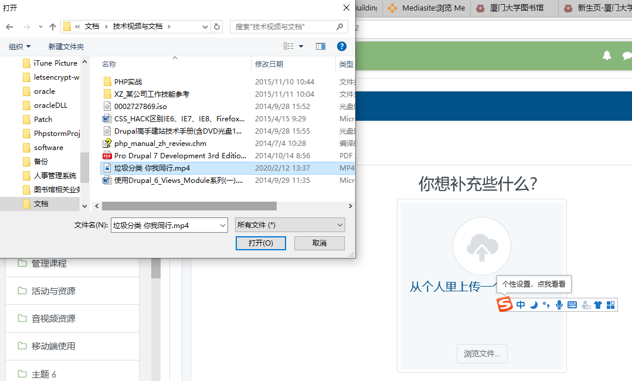Refresh the current folder listing

(218, 27)
